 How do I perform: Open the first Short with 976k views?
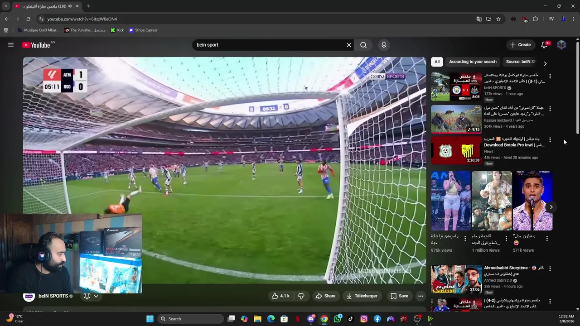pyautogui.click(x=451, y=201)
